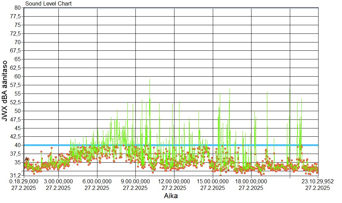This screenshot has width=342, height=203.
Task: Click the "A" marker on the chart
Action: point(27,159)
